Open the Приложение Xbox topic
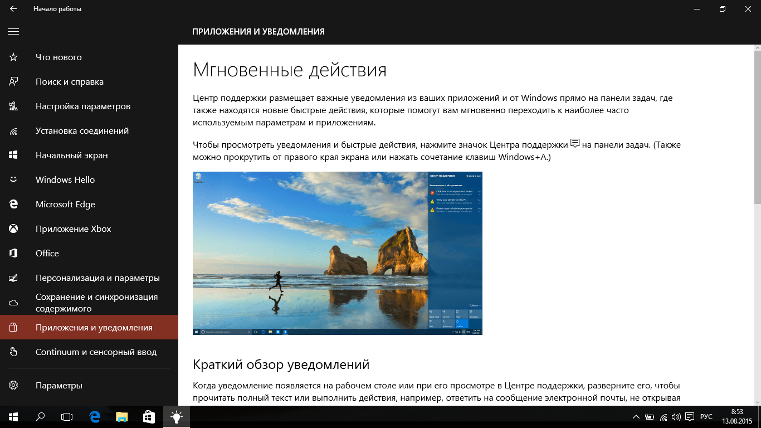 [89, 229]
